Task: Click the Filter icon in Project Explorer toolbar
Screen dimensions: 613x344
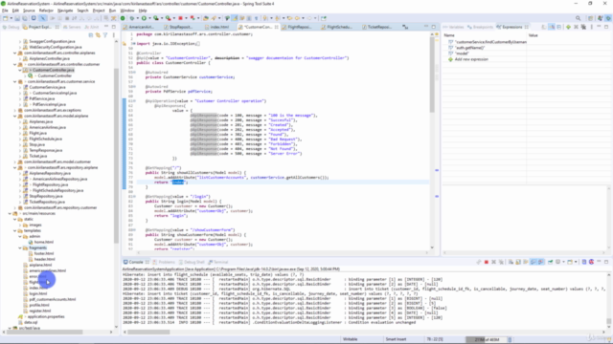Action: coord(105,35)
